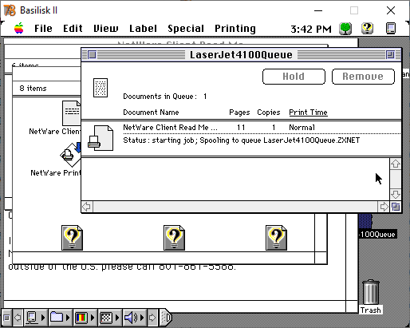
Task: Open the sound volume control strip module
Action: [131, 318]
